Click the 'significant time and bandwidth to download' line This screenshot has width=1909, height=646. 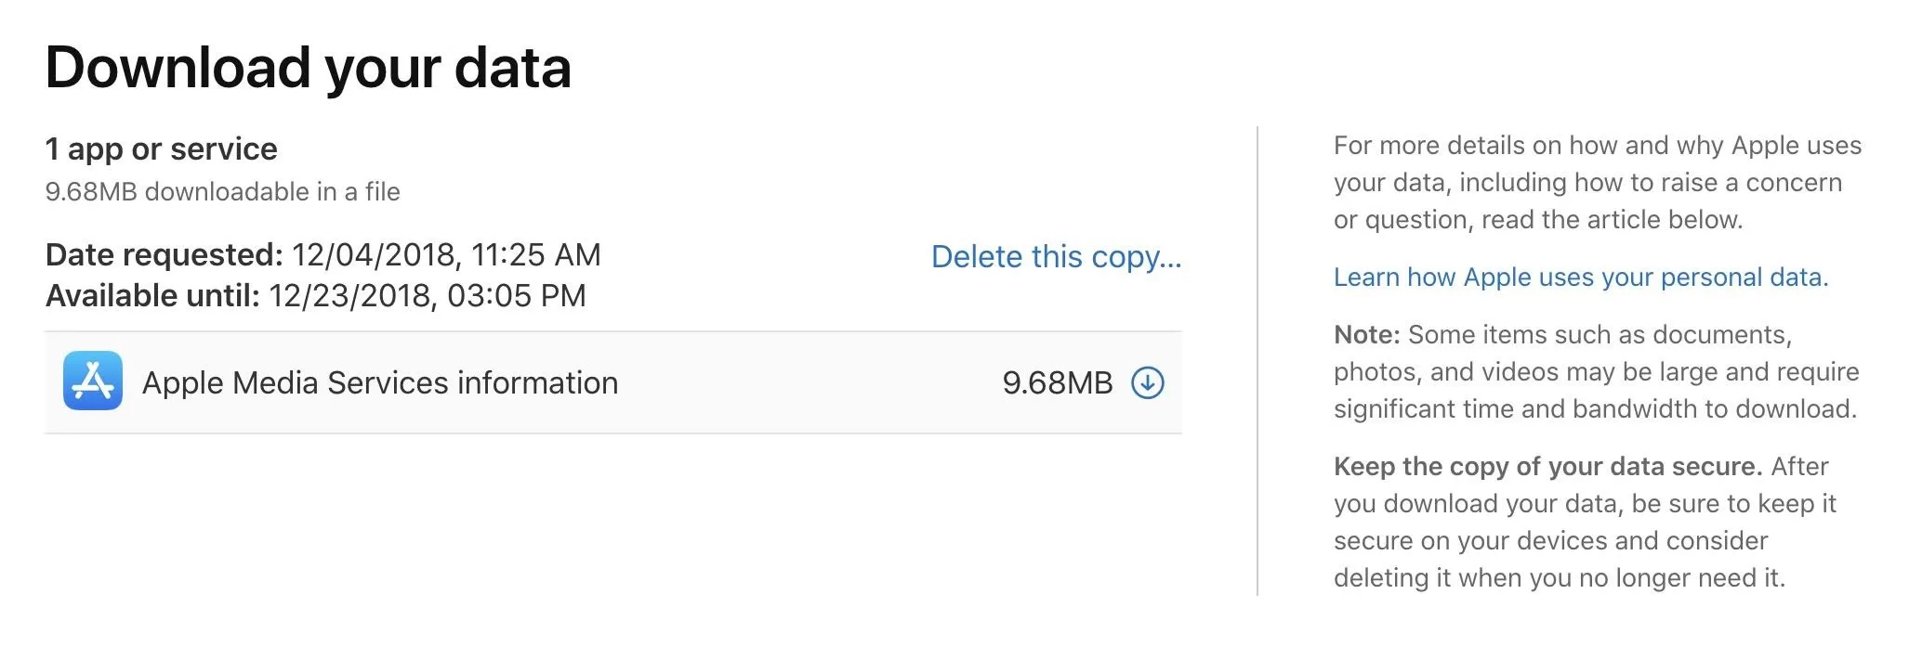[x=1595, y=409]
